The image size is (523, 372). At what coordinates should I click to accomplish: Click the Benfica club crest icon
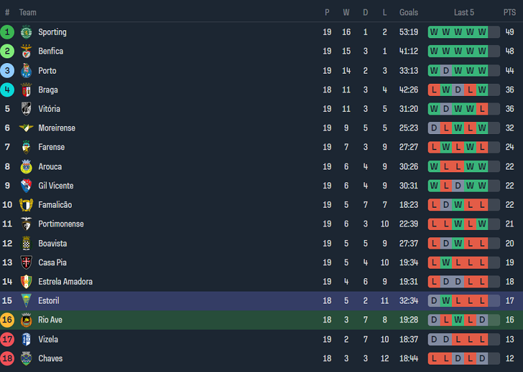coord(26,51)
